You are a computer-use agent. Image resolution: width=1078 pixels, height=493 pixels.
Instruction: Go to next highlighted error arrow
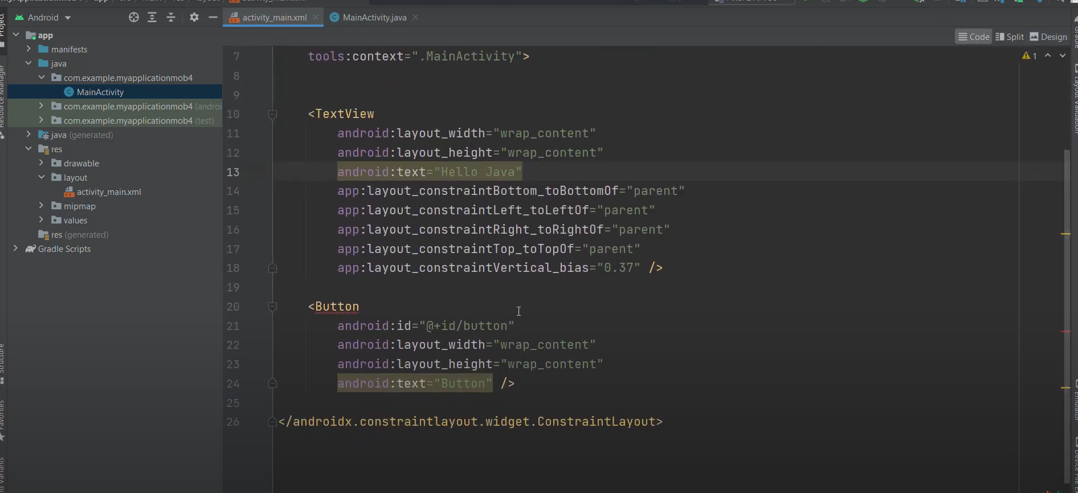(x=1063, y=56)
